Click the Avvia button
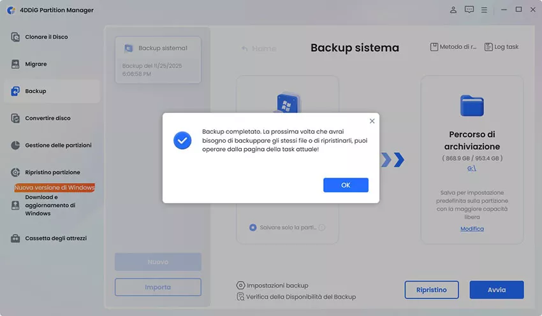Image resolution: width=542 pixels, height=316 pixels. pos(497,290)
